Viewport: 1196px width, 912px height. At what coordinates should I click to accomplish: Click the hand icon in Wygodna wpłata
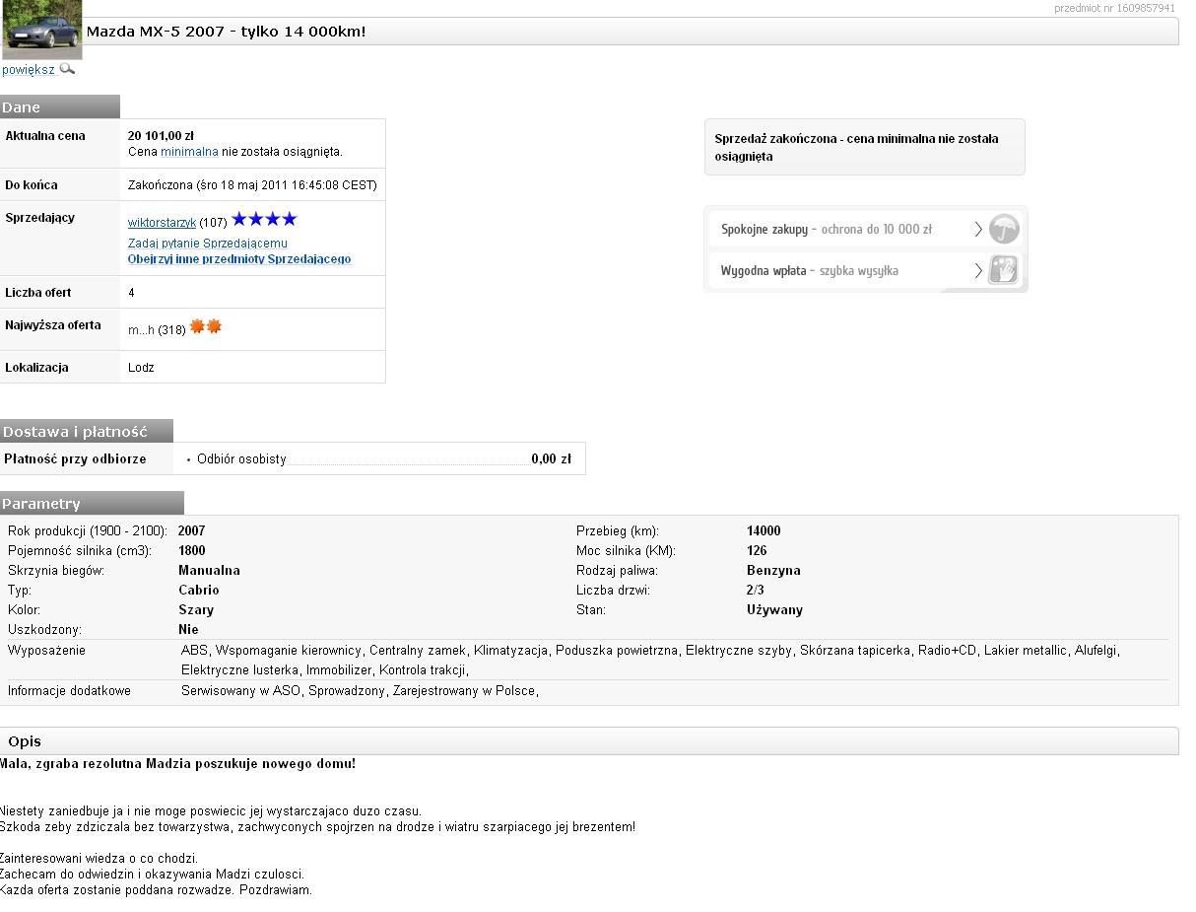(1004, 270)
